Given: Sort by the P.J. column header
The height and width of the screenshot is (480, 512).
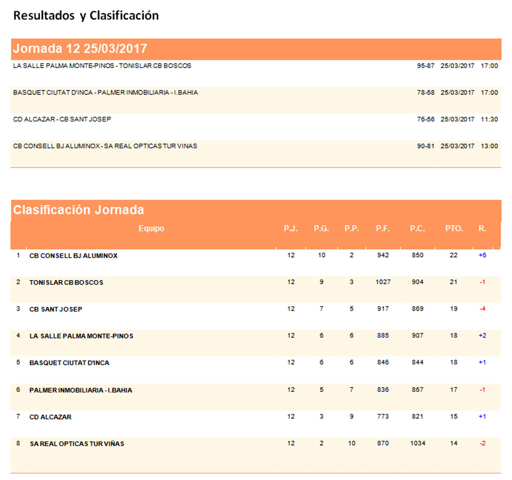Looking at the screenshot, I should click(291, 228).
